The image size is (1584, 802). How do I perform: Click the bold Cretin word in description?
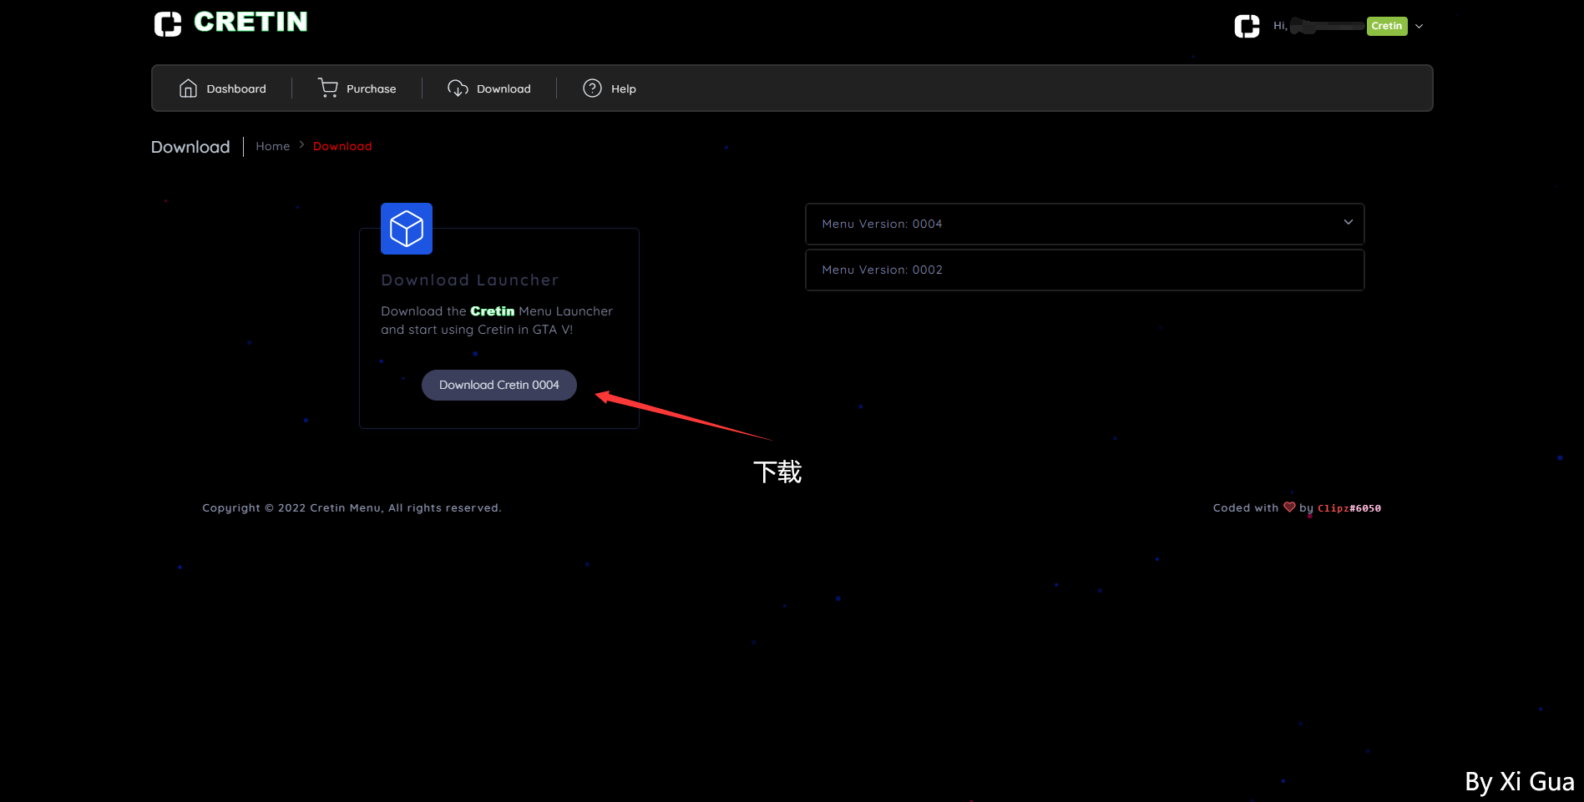(x=493, y=311)
